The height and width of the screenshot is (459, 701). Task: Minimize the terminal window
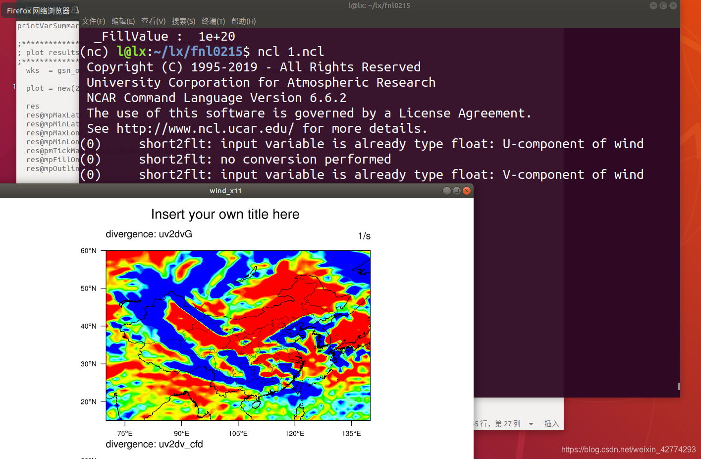653,5
